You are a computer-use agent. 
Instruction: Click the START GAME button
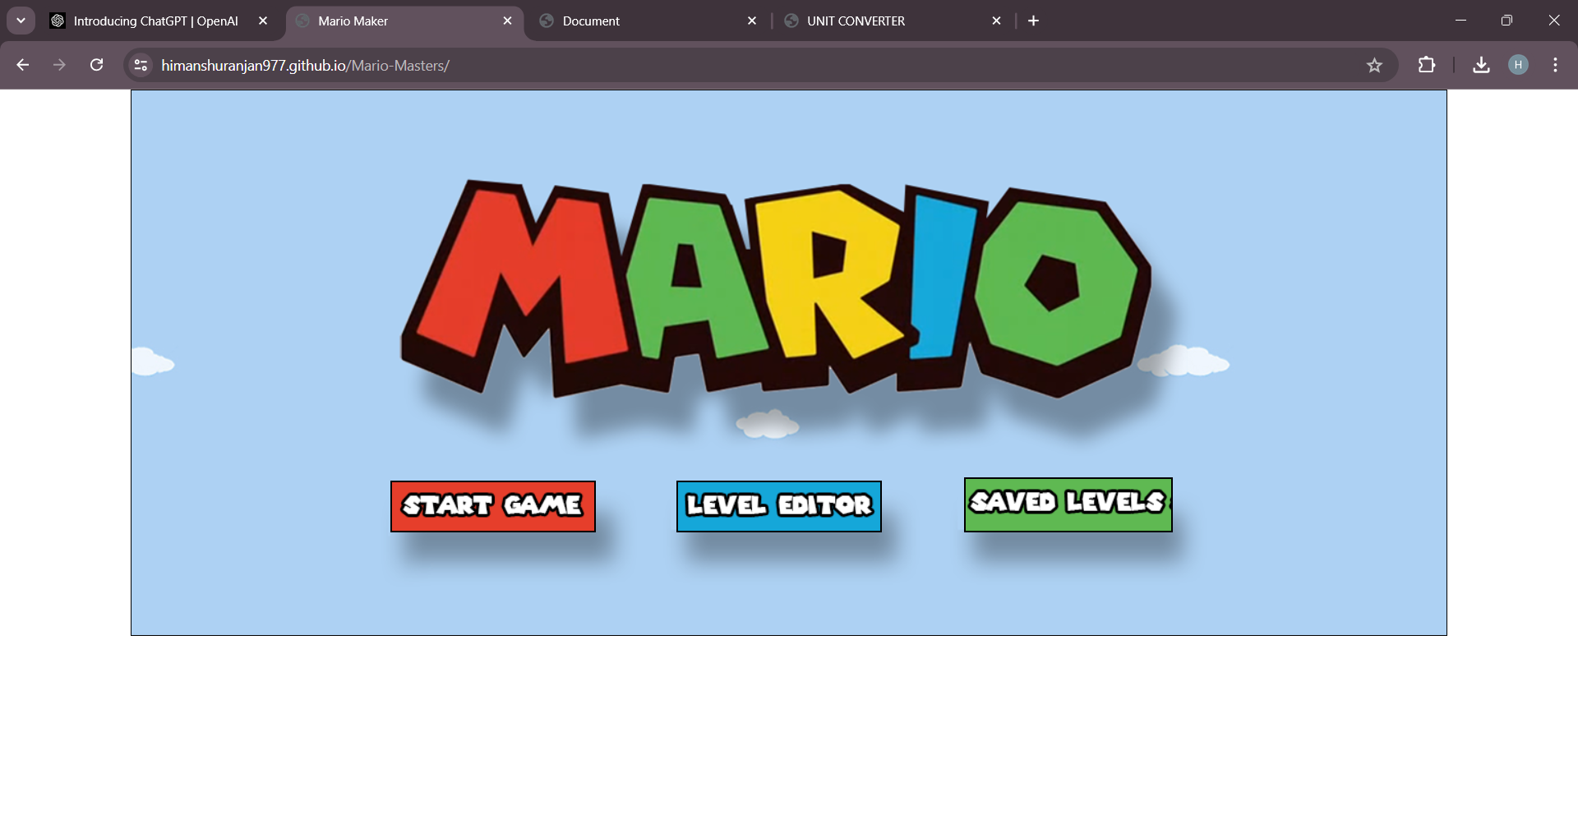point(492,506)
